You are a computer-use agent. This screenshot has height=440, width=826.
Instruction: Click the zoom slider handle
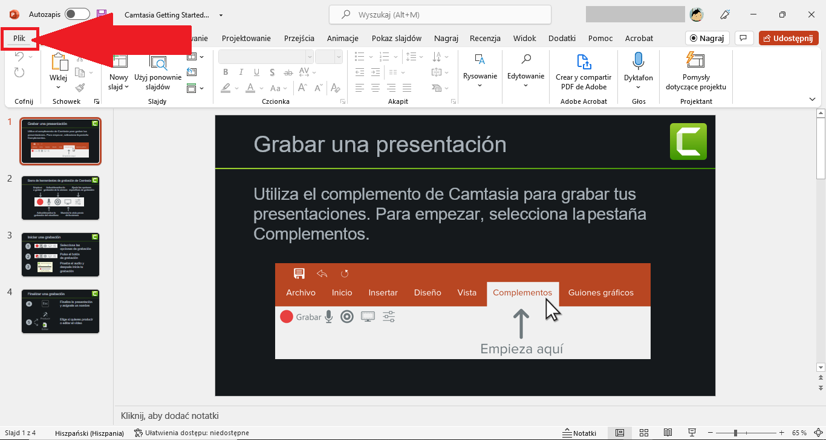click(735, 433)
